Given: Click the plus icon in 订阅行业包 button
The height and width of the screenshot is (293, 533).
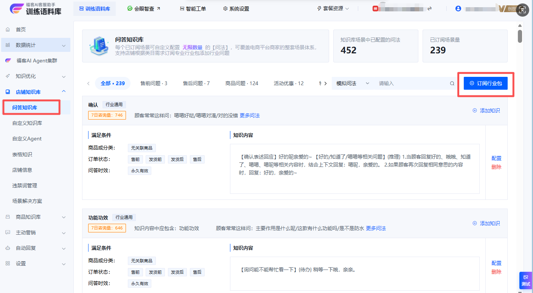Looking at the screenshot, I should 471,83.
